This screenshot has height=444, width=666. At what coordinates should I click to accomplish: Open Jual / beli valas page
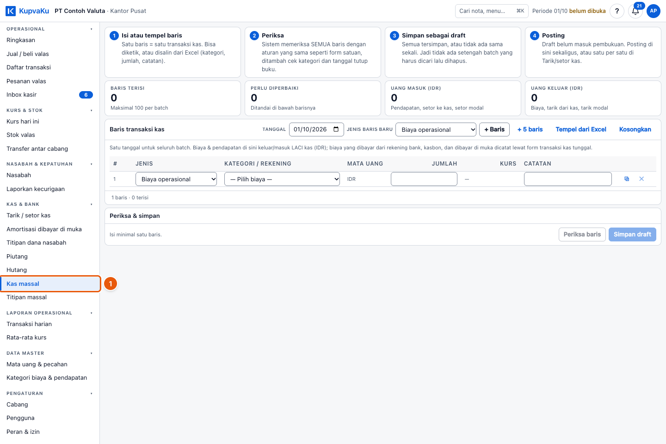point(50,54)
